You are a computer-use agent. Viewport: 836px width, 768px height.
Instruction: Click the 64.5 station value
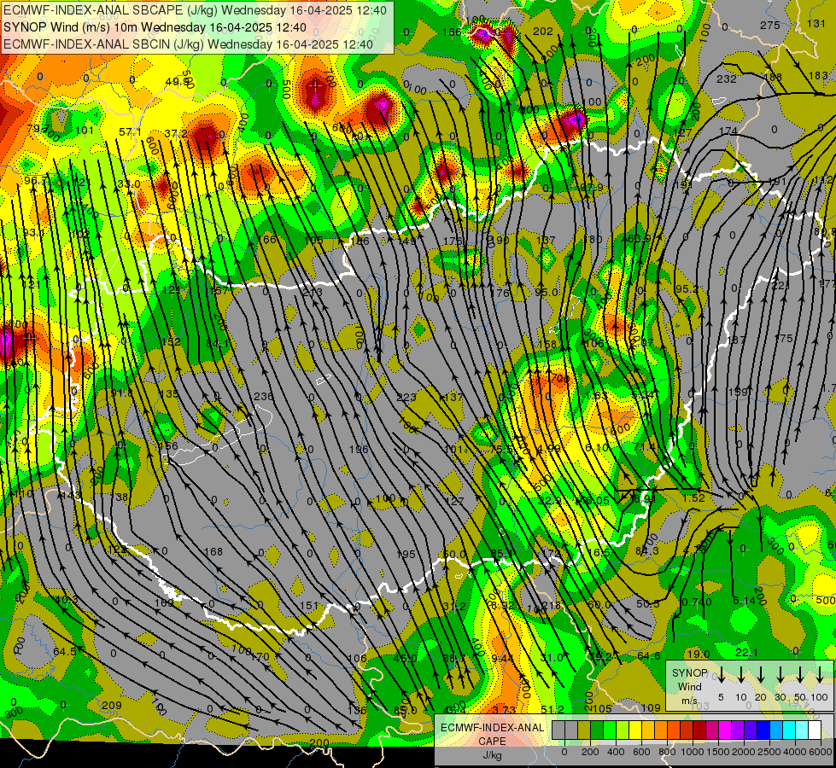(x=65, y=652)
